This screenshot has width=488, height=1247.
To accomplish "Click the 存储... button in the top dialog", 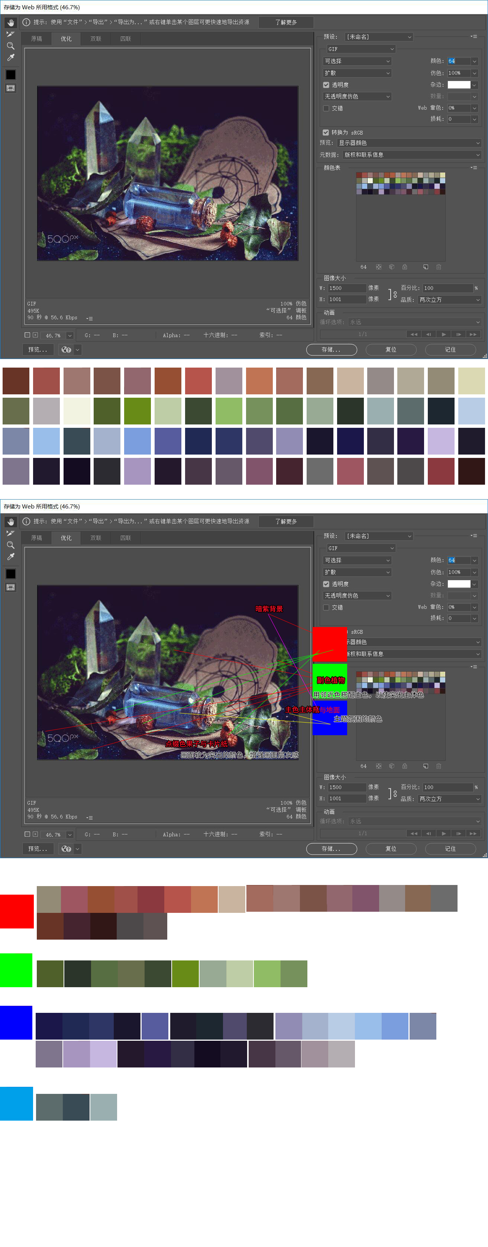I will tap(332, 349).
